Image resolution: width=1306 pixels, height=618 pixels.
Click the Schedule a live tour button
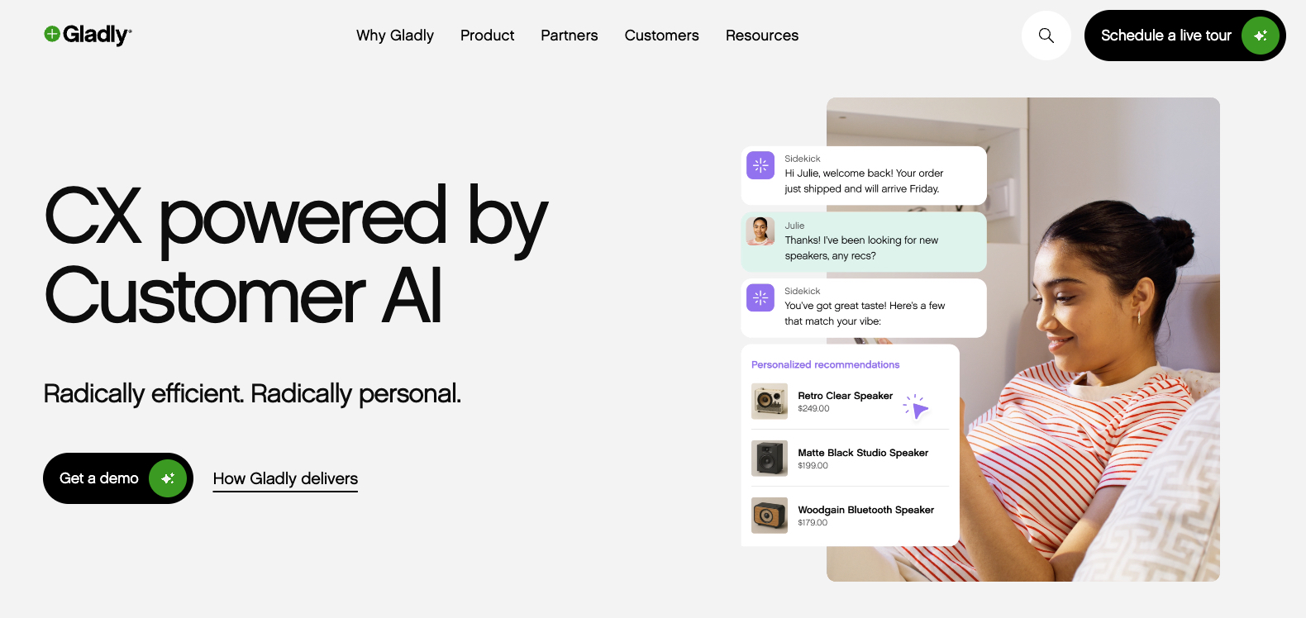[x=1165, y=36]
